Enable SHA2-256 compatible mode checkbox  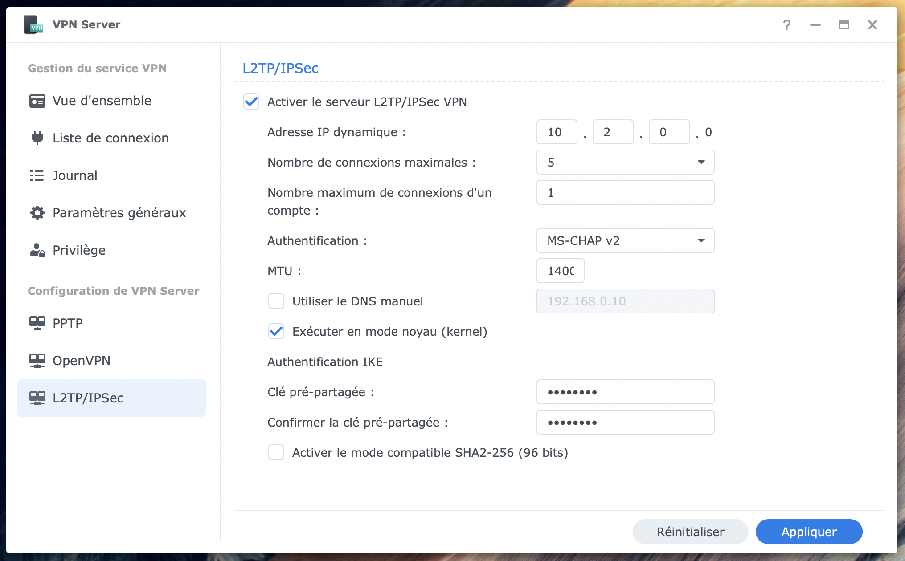pos(276,452)
